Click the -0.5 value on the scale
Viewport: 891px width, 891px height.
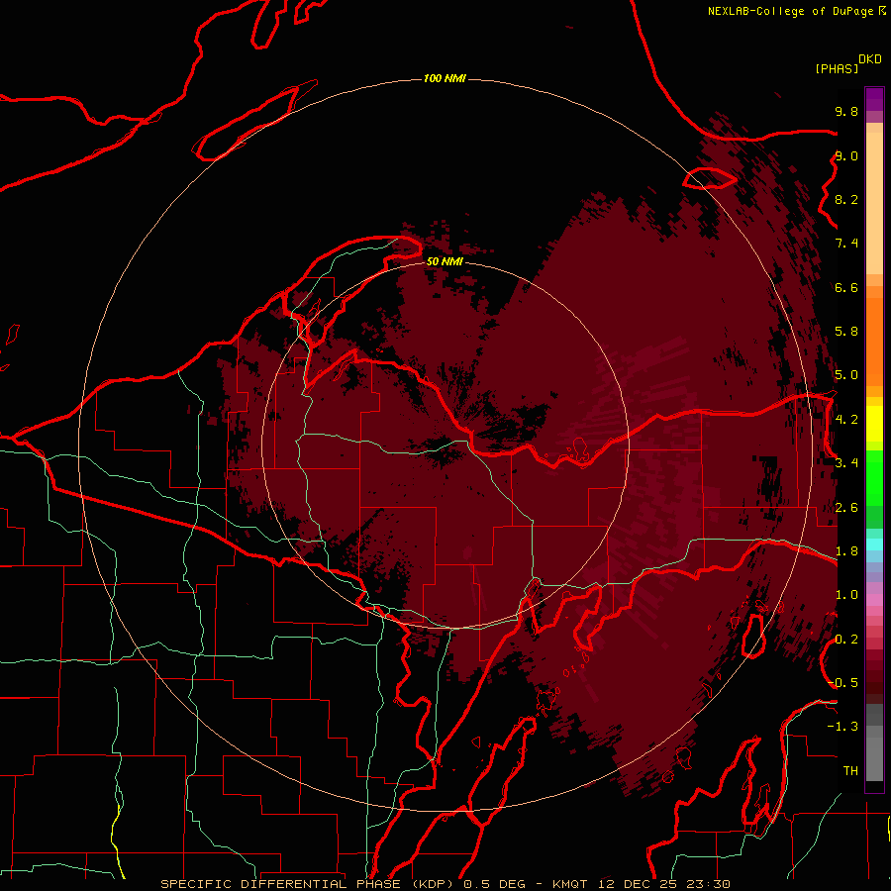pyautogui.click(x=842, y=683)
